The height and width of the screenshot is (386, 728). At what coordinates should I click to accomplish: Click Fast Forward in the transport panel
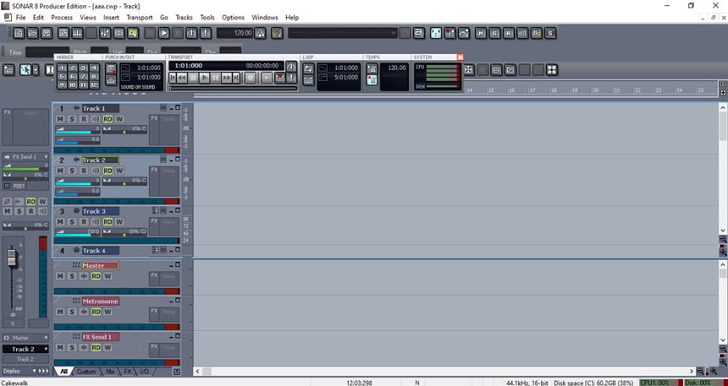(x=227, y=78)
